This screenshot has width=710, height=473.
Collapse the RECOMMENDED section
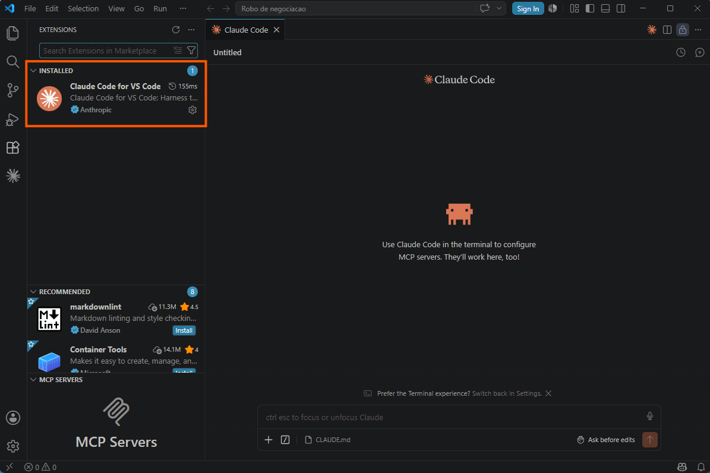pyautogui.click(x=33, y=292)
